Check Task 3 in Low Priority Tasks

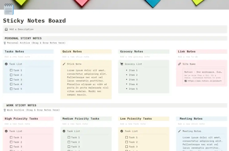point(127,147)
